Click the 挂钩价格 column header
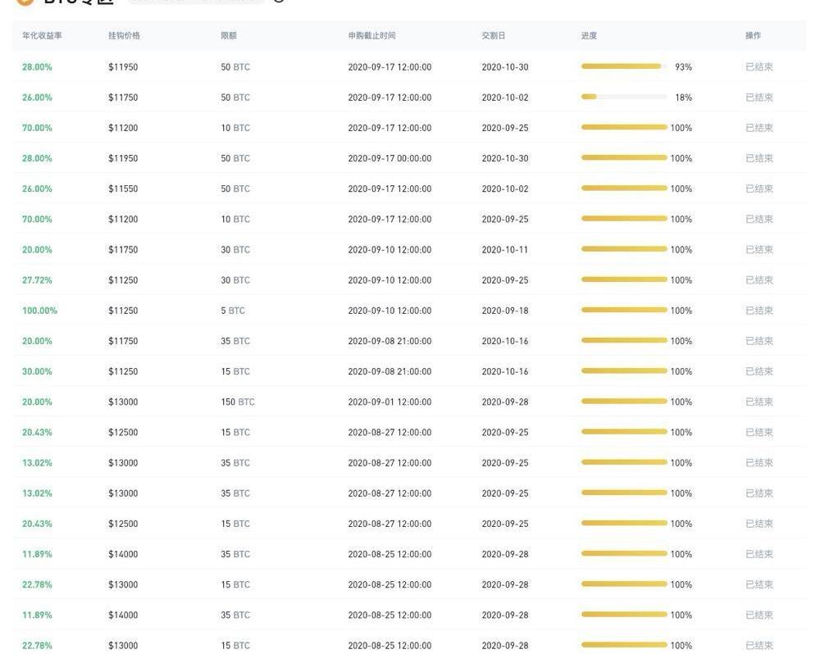The width and height of the screenshot is (820, 654). 124,36
